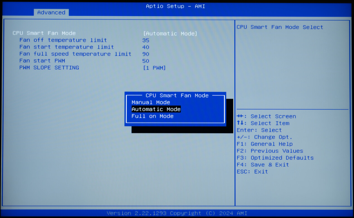The height and width of the screenshot is (218, 354).
Task: Click the Fan full speed temperature value 90
Action: [x=146, y=54]
